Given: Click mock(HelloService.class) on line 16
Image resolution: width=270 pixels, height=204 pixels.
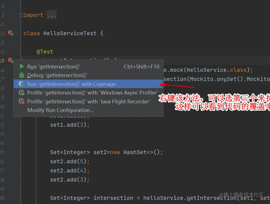Looking at the screenshot, I should [x=209, y=70].
